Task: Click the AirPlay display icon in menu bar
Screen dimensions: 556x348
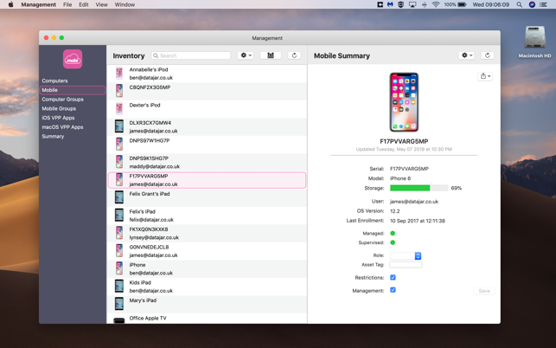Action: tap(412, 4)
